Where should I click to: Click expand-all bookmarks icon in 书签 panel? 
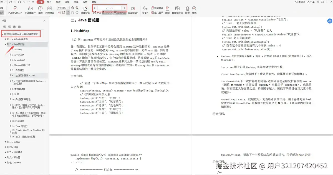tap(4, 27)
